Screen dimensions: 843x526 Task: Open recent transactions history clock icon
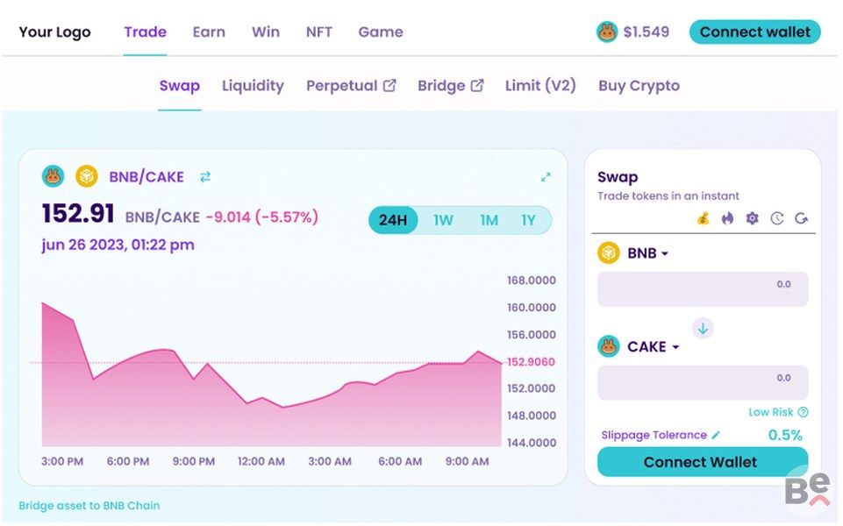[776, 218]
